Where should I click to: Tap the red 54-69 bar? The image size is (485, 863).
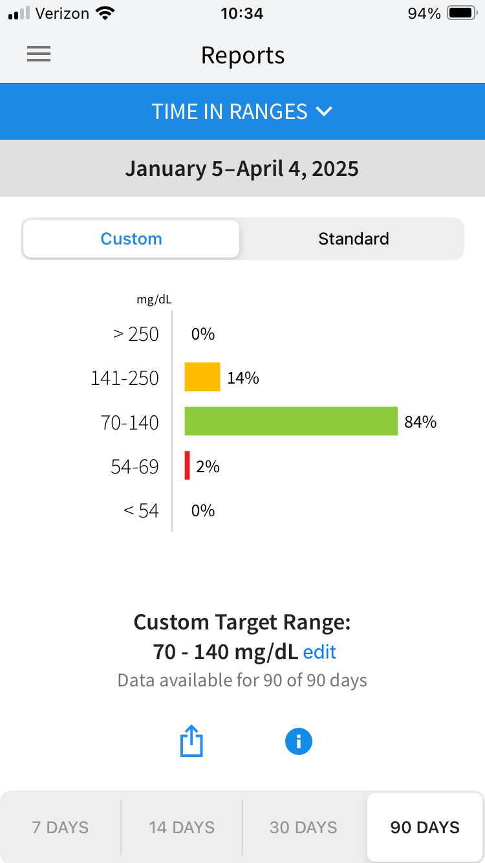[x=188, y=466]
